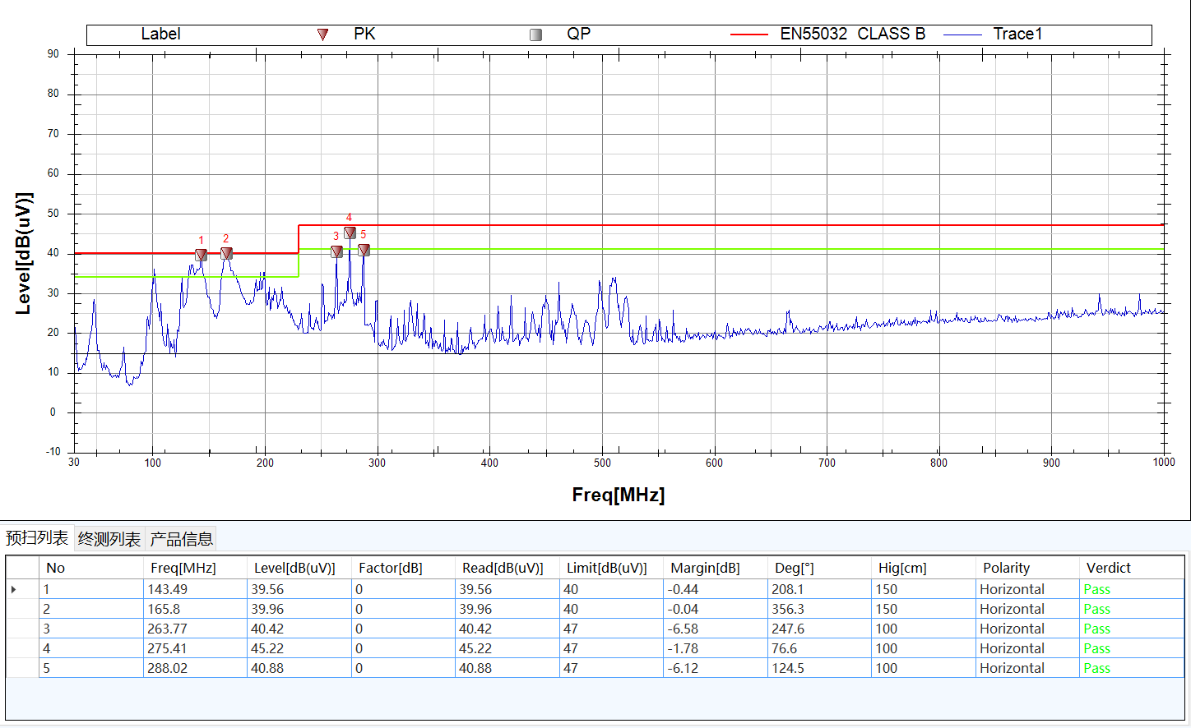This screenshot has width=1191, height=728.
Task: Click the Factor[dB] column header
Action: tap(403, 568)
